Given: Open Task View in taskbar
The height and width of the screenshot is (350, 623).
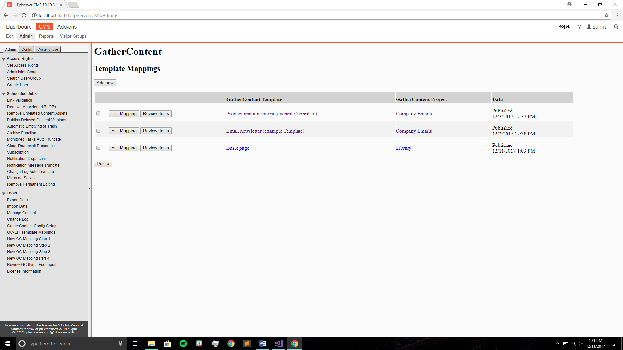Looking at the screenshot, I should tap(135, 344).
